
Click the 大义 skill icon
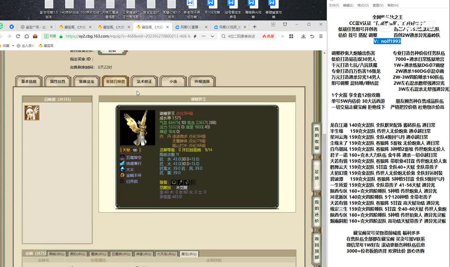point(122,169)
